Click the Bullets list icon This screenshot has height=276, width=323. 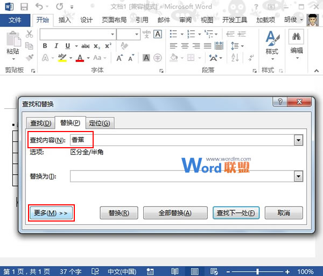tap(173, 34)
